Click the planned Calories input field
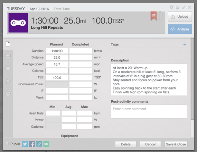The width and height of the screenshot is (197, 152). tap(57, 71)
